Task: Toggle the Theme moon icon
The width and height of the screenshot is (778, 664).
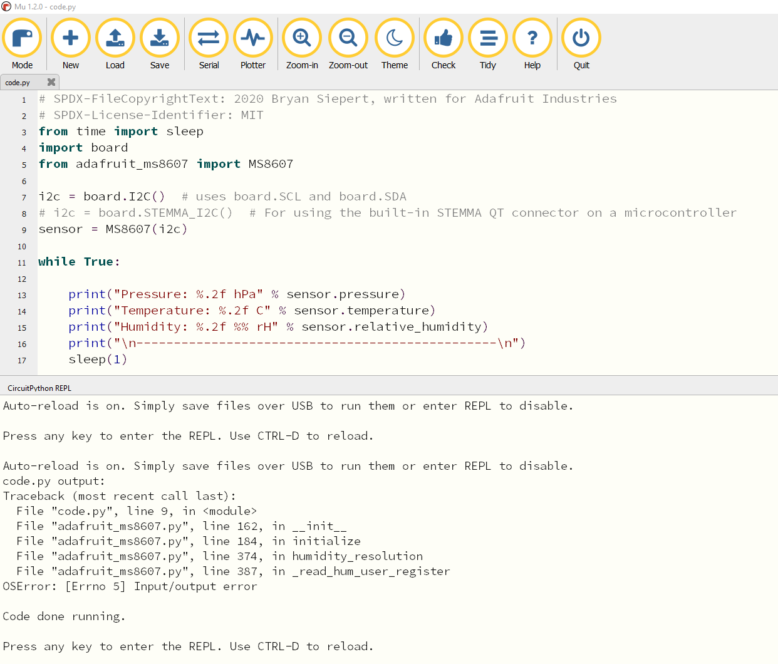Action: click(x=395, y=38)
